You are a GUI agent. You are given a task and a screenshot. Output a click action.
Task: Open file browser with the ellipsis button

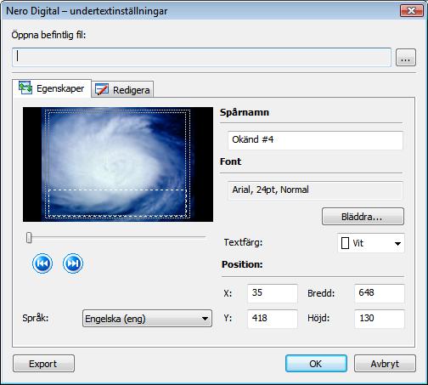[406, 58]
